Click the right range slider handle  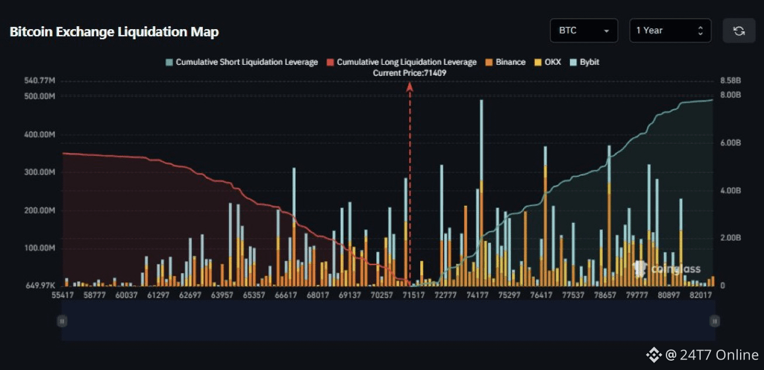click(x=714, y=321)
